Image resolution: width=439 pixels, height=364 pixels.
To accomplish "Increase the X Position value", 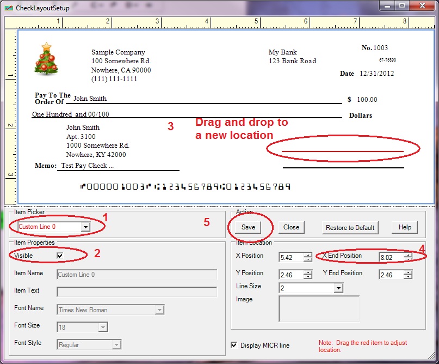I will coord(308,254).
